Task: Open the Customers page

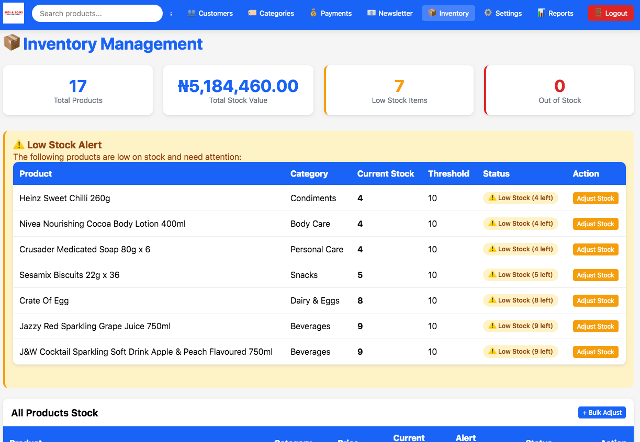Action: click(x=210, y=13)
